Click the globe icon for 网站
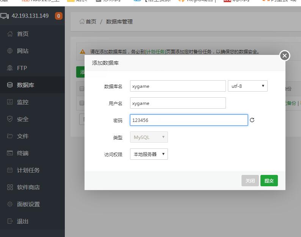The height and width of the screenshot is (237, 301). click(10, 51)
